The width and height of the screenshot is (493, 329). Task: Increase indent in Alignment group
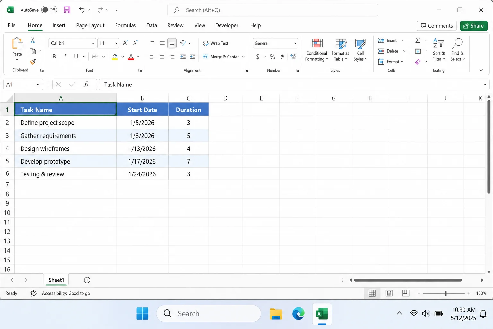[x=193, y=57]
